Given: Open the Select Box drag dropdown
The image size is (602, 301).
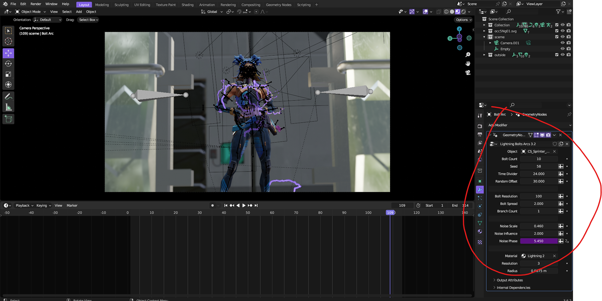Looking at the screenshot, I should 88,20.
